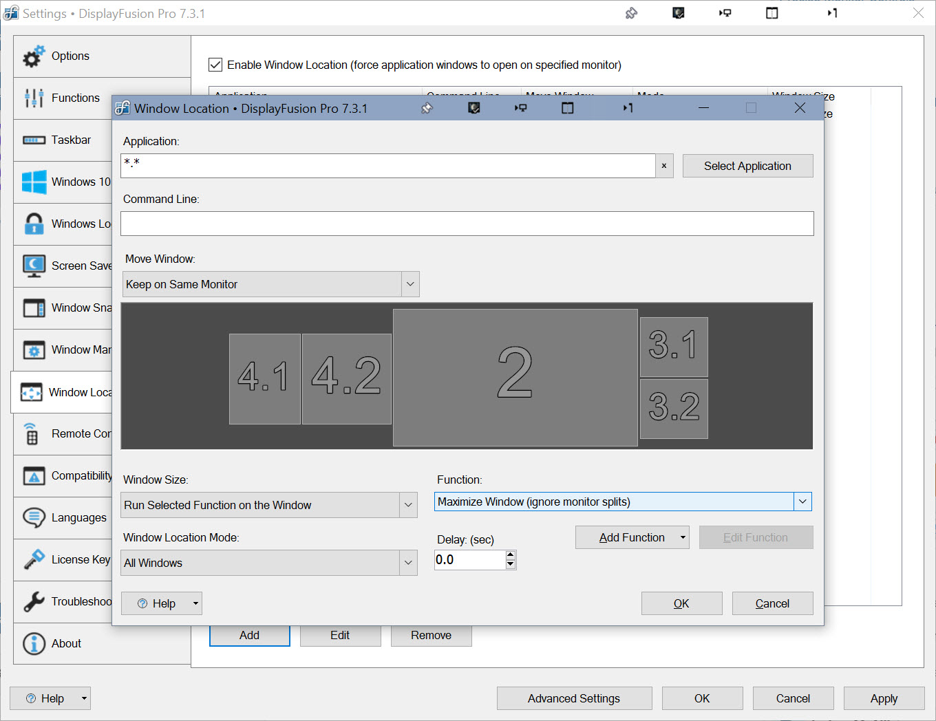Image resolution: width=936 pixels, height=721 pixels.
Task: Click the arrow-1 icon in Window Location titlebar
Action: (628, 108)
